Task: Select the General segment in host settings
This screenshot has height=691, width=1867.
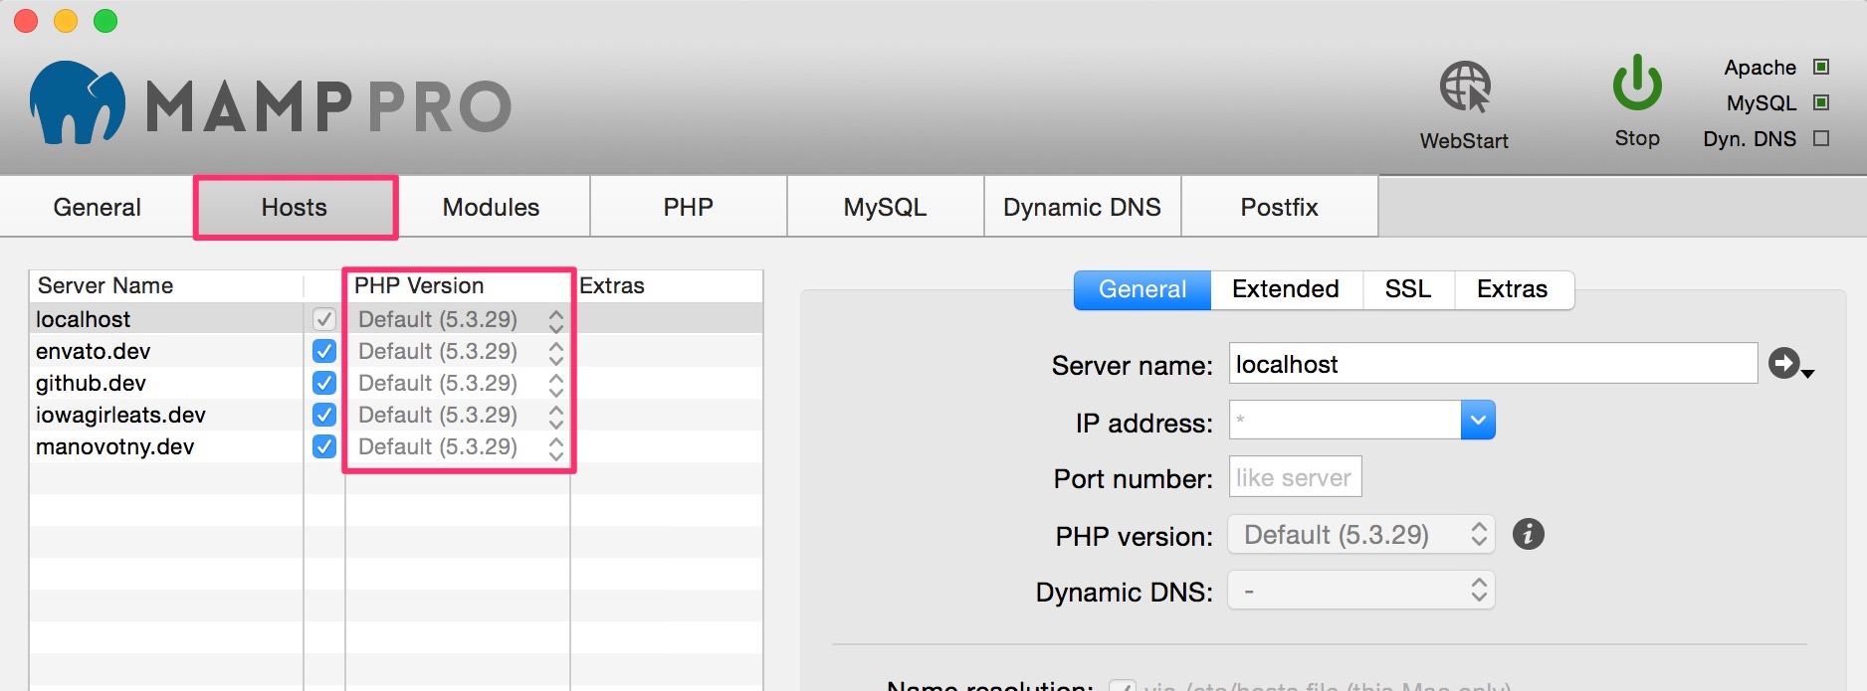Action: coord(1142,289)
